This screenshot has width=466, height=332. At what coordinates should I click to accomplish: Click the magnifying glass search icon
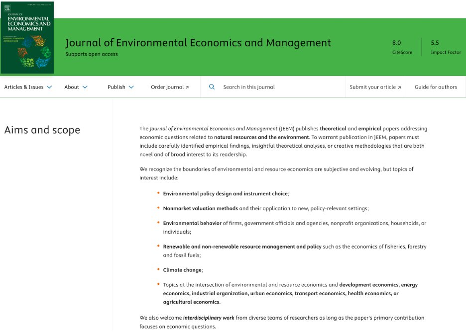[212, 87]
